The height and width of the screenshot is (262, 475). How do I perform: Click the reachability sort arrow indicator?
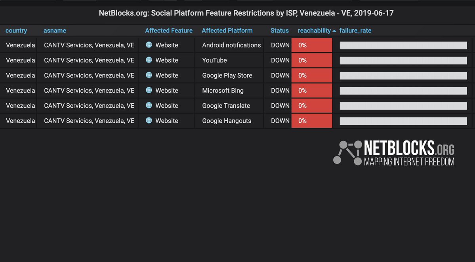point(334,31)
